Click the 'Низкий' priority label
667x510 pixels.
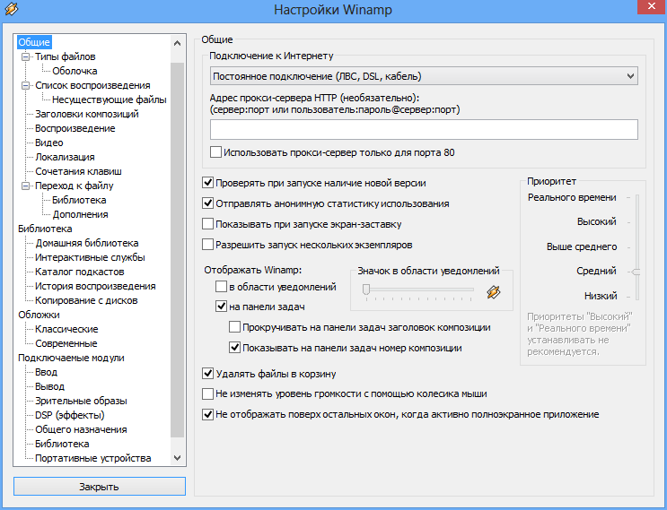[601, 296]
